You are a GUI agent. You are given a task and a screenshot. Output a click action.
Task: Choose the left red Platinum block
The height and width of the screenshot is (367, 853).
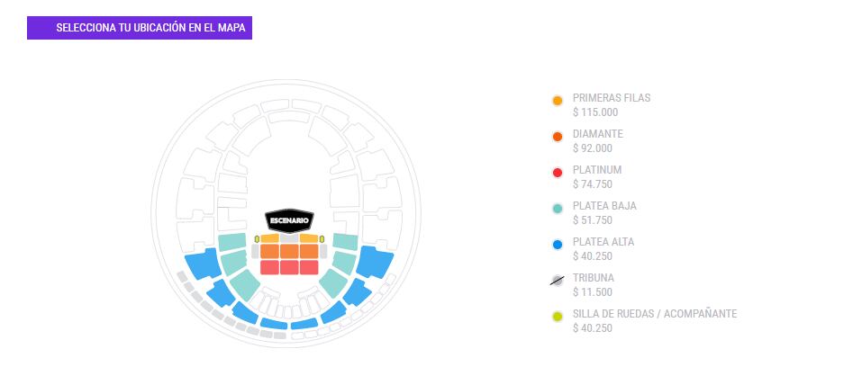pos(269,267)
